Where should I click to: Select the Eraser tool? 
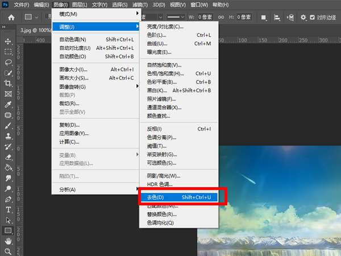[8, 158]
